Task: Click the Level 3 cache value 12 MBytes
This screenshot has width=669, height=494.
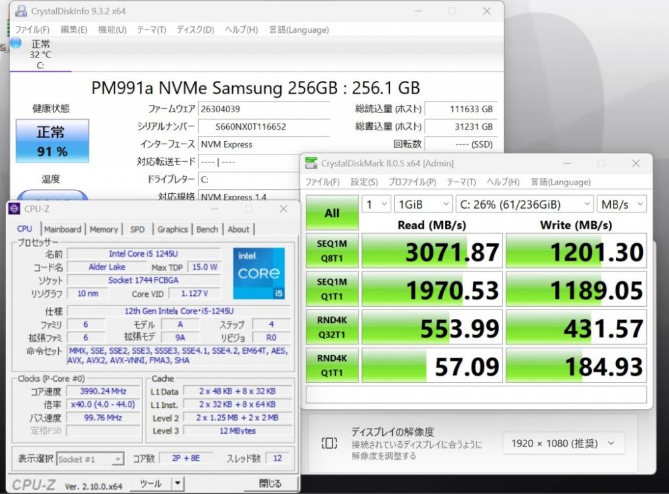Action: pyautogui.click(x=237, y=431)
